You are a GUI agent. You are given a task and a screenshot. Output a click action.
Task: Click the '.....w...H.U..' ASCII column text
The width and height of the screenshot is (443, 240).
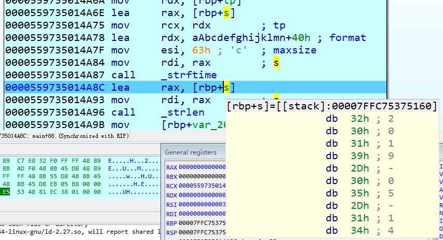(134, 177)
